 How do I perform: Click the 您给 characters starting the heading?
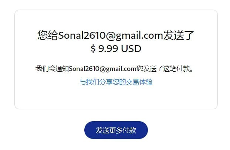click(48, 35)
